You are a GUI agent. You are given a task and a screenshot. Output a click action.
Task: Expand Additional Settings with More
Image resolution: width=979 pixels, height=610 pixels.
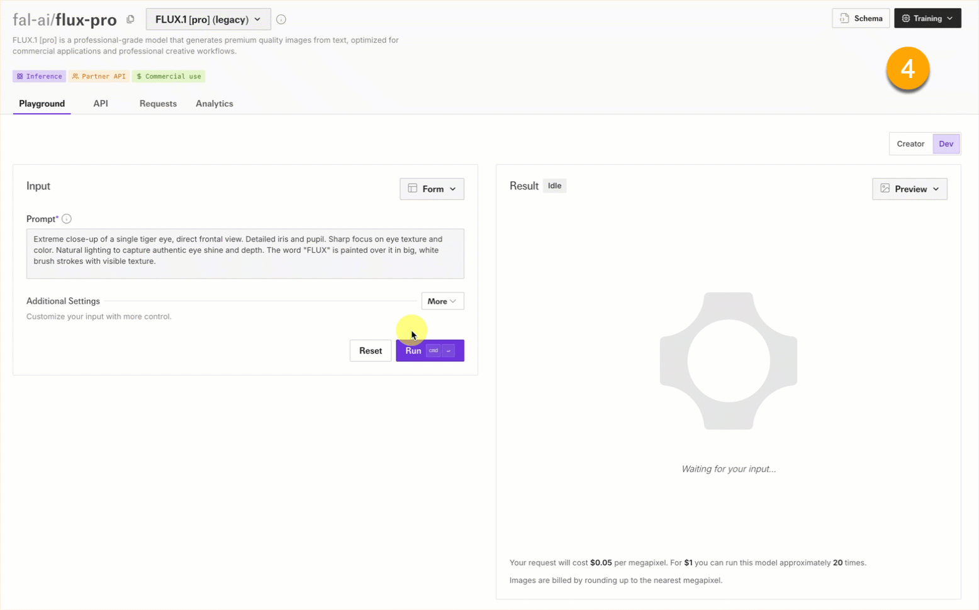[442, 301]
